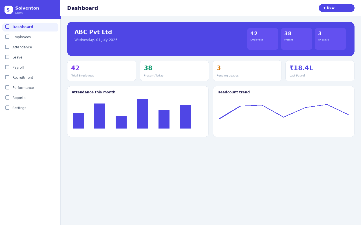This screenshot has height=225, width=361.
Task: Click the Attendance sidebar icon
Action: tap(7, 47)
